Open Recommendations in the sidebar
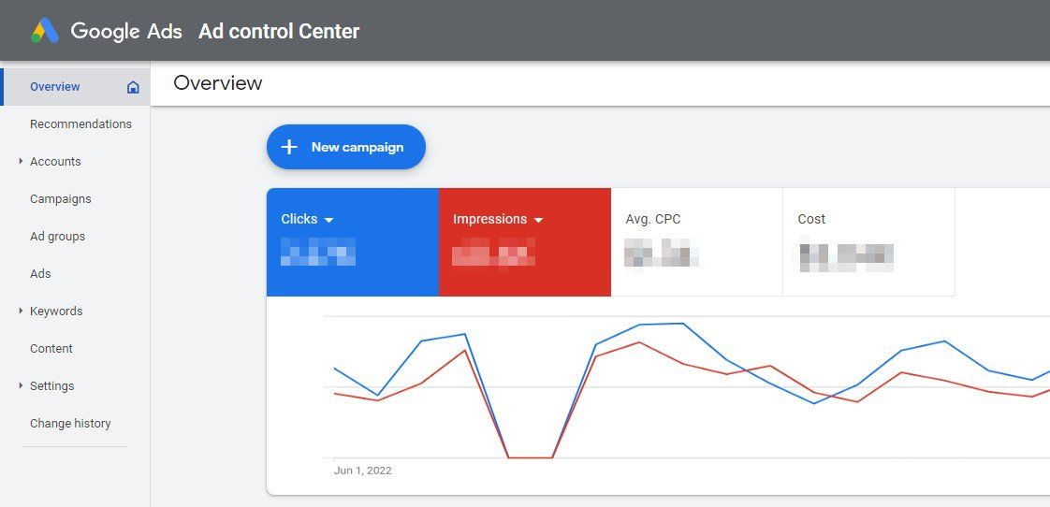This screenshot has width=1050, height=507. pos(81,123)
